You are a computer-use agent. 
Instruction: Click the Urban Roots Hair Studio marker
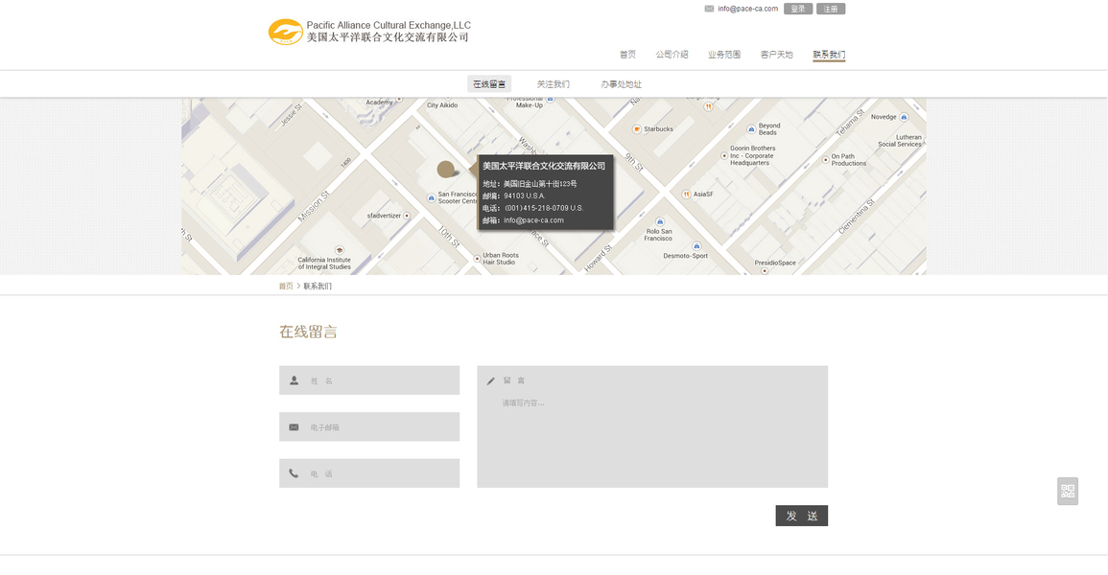477,259
